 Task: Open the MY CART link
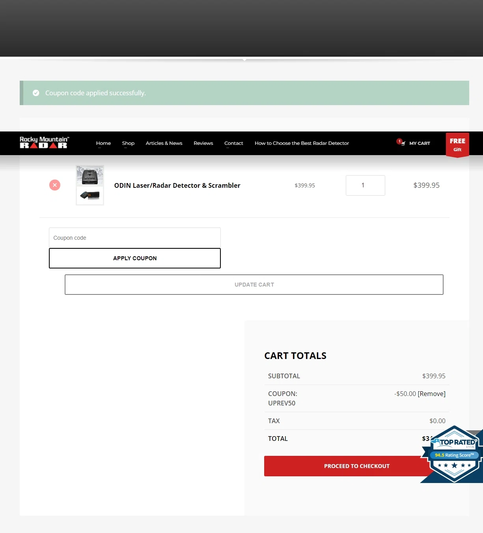click(420, 143)
